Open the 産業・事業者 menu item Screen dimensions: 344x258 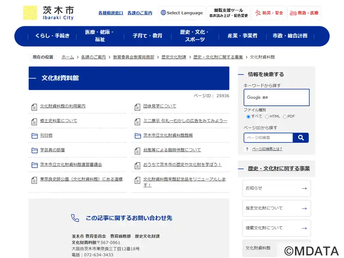(243, 36)
